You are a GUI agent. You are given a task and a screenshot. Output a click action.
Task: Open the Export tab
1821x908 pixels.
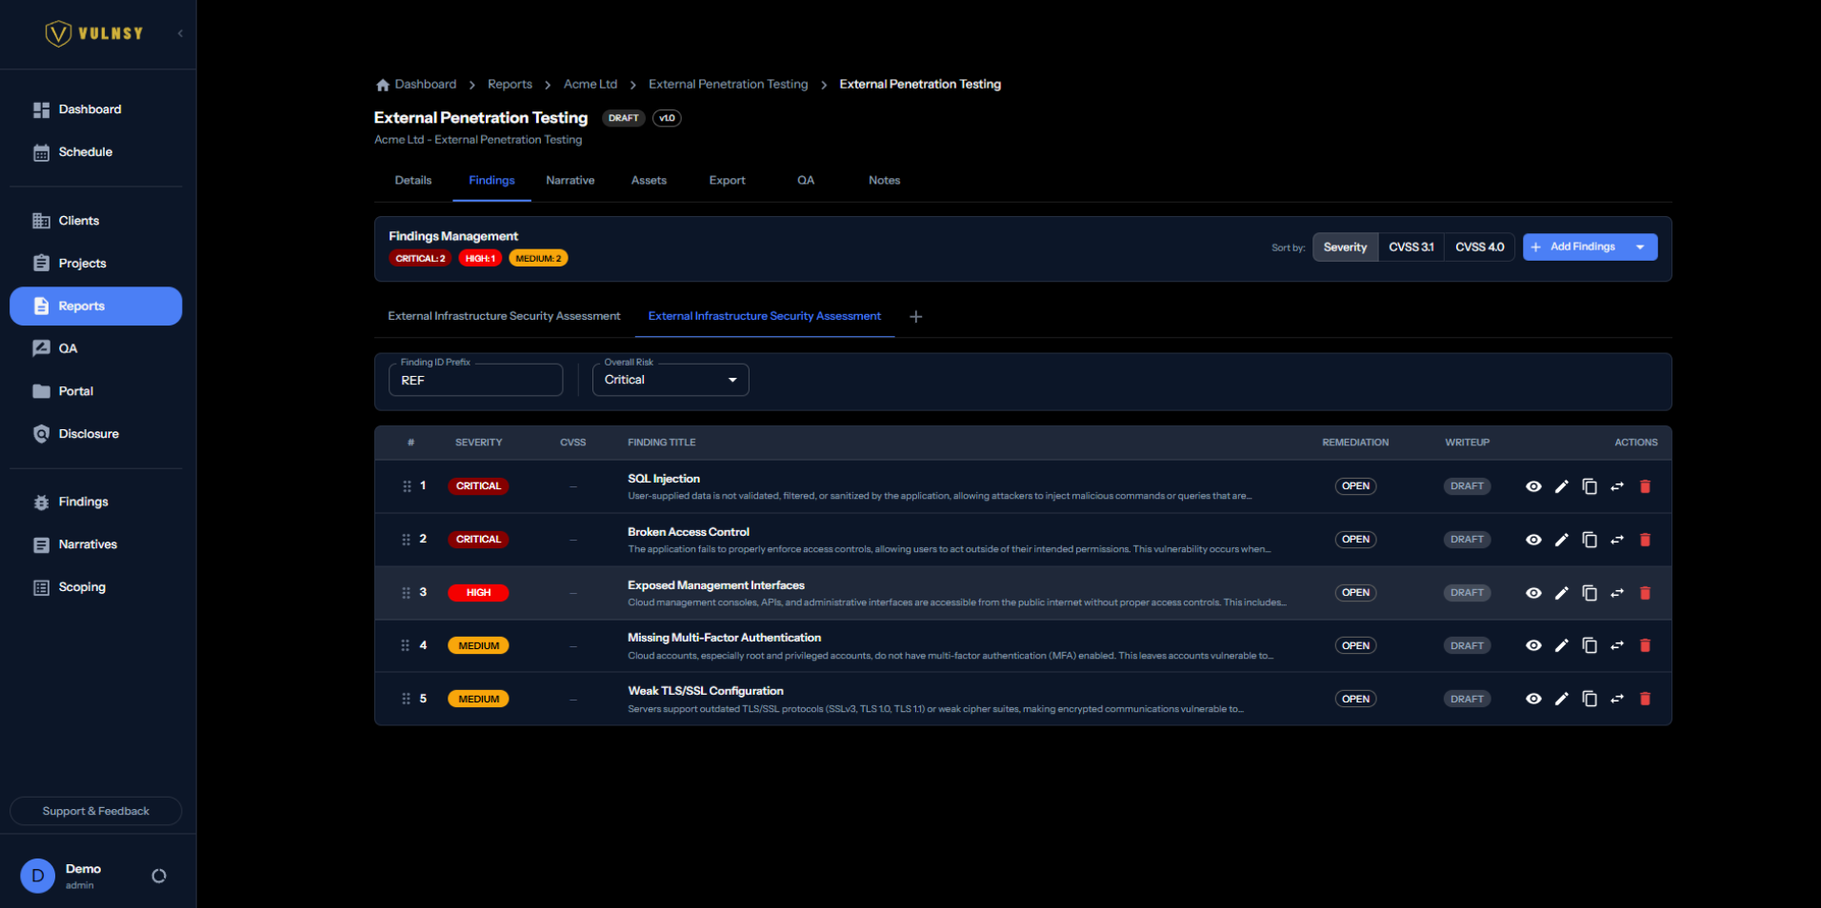[x=727, y=181]
